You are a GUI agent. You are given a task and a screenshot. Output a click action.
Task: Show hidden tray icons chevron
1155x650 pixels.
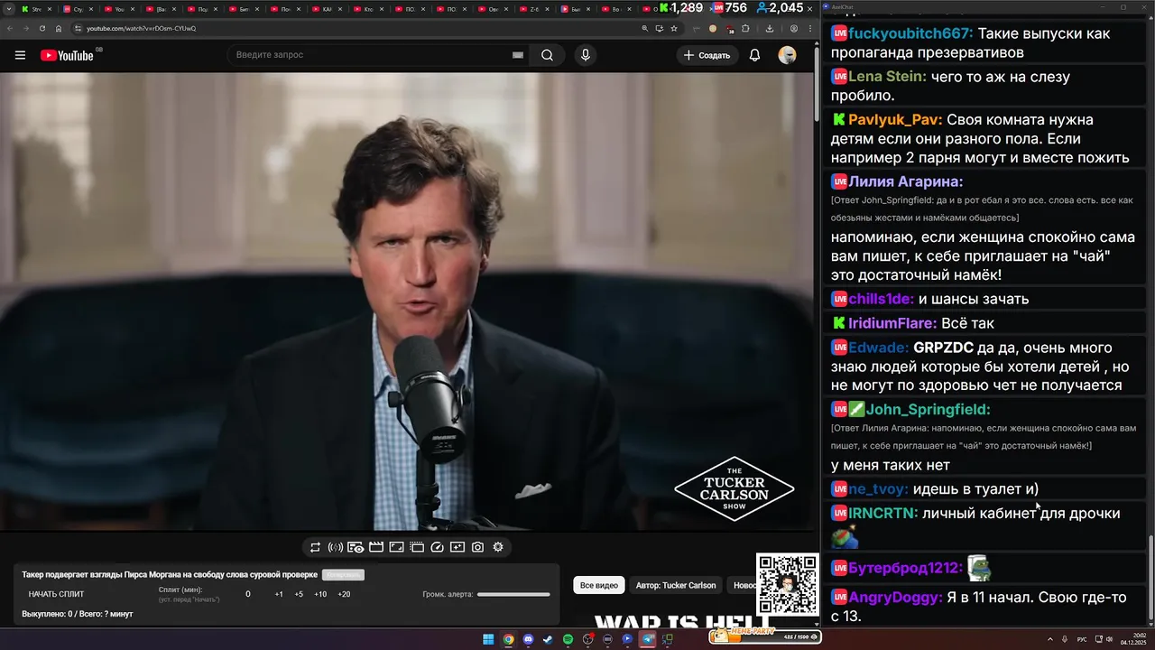click(1050, 639)
